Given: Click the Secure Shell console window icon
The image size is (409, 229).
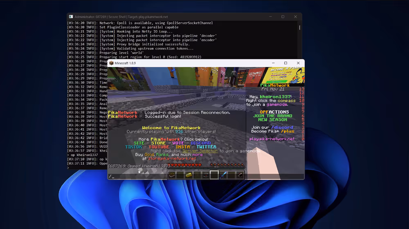Looking at the screenshot, I should click(71, 17).
